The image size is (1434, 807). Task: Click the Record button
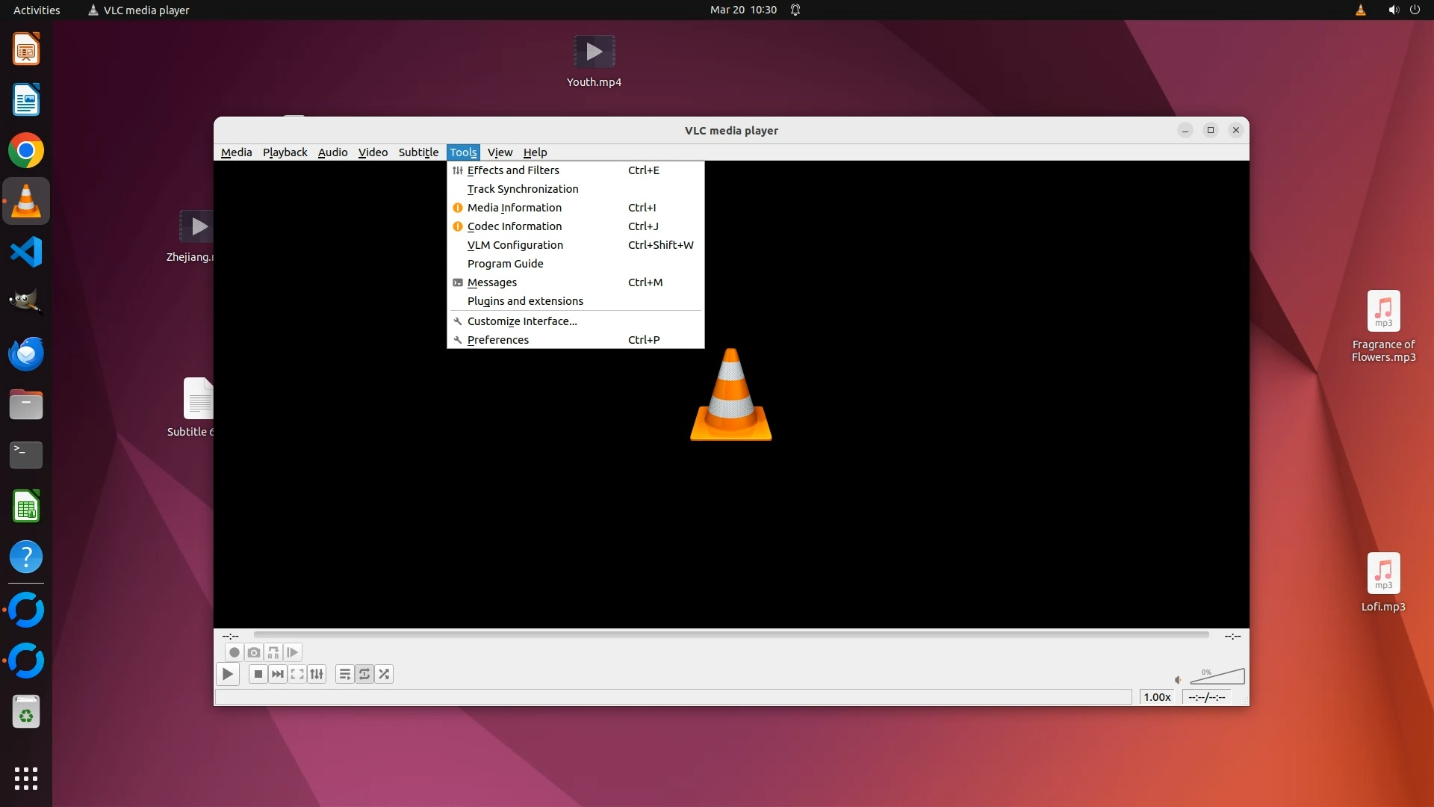click(x=234, y=652)
